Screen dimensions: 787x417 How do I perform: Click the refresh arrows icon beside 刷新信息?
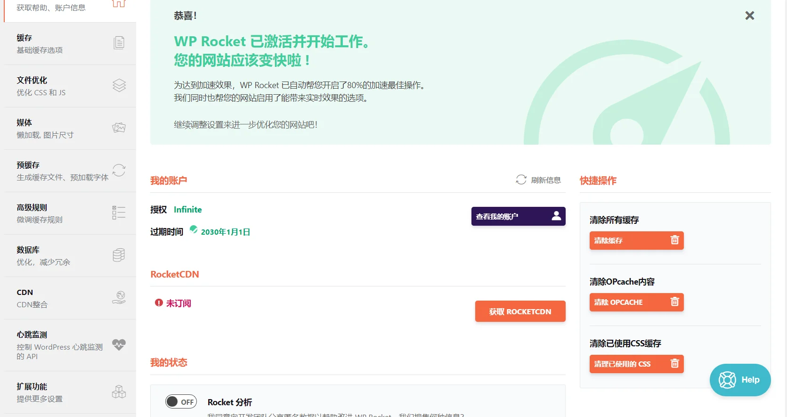521,180
